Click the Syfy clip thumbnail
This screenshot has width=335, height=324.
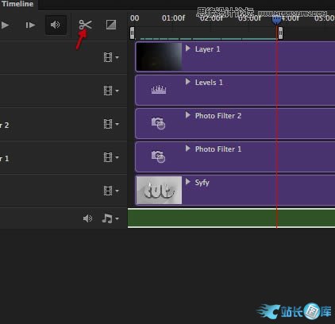pyautogui.click(x=159, y=190)
